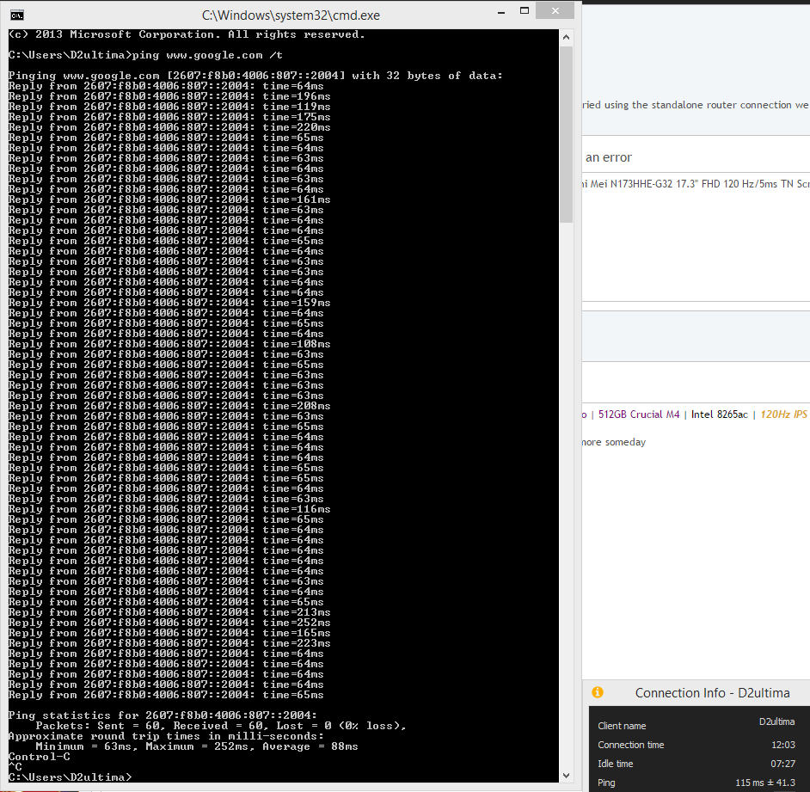Click the reply line showing time=252ms
The height and width of the screenshot is (792, 810).
[x=169, y=623]
